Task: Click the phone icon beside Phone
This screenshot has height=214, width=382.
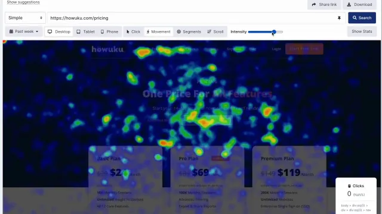Action: click(102, 32)
